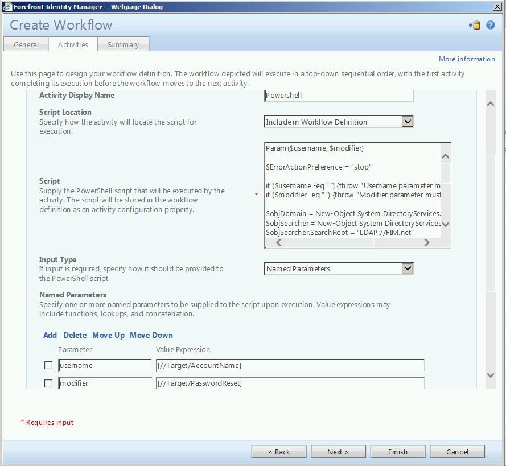Click the script box scroll up arrow
The width and height of the screenshot is (506, 467).
point(445,156)
